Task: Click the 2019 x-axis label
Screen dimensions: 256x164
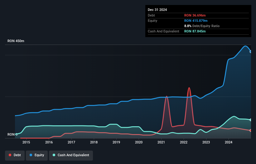Action: [116, 142]
